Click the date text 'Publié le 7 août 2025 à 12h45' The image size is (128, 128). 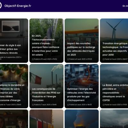click(x=45, y=105)
